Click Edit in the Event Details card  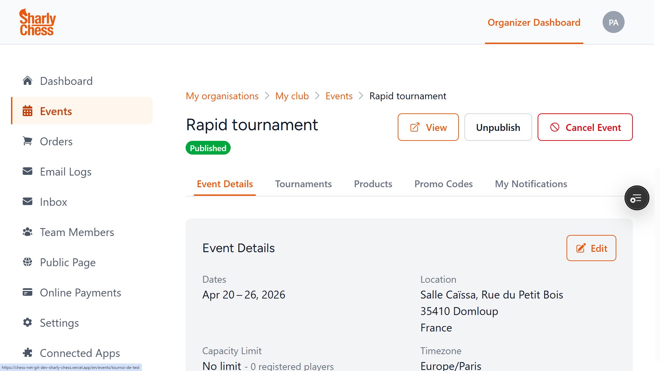click(591, 248)
